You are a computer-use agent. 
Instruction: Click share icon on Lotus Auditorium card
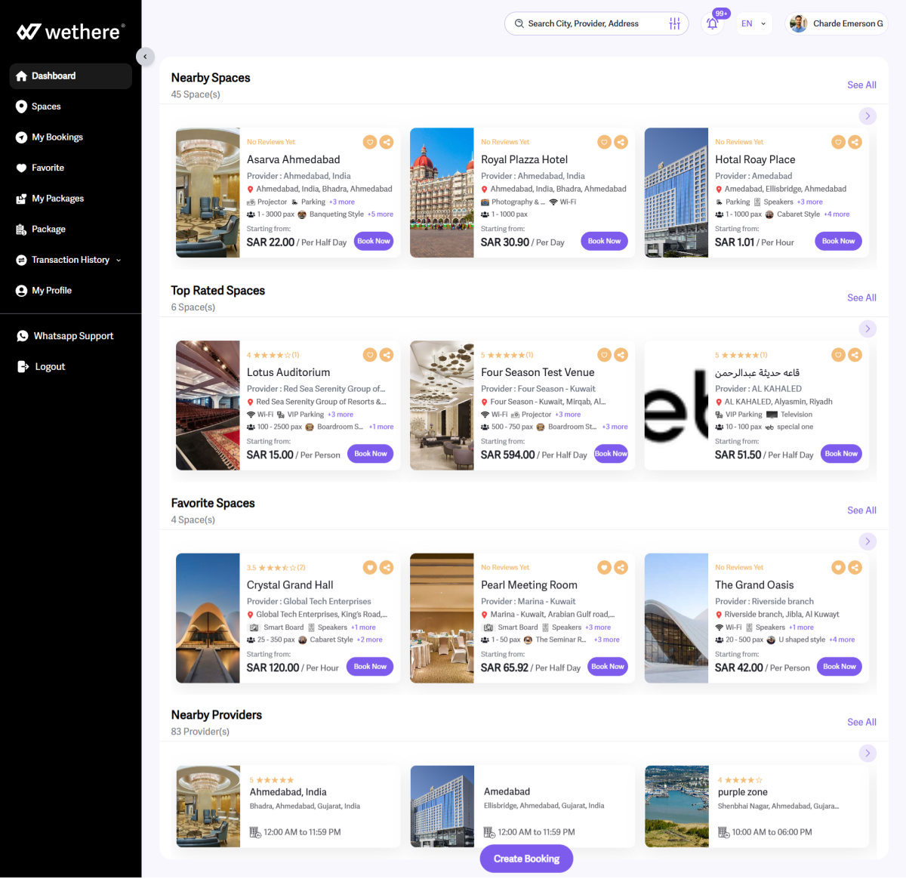pyautogui.click(x=387, y=355)
